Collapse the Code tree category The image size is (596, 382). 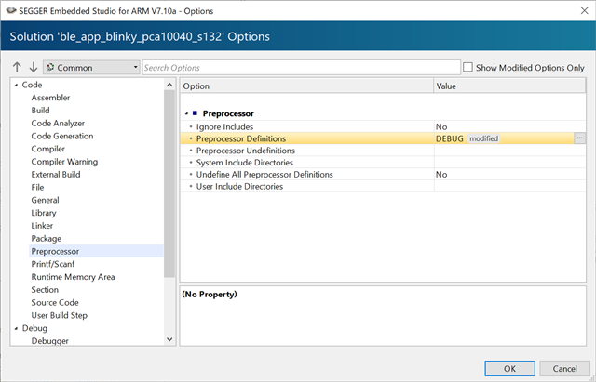(16, 85)
